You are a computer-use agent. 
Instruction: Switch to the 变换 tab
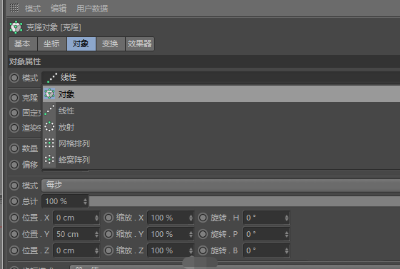tap(111, 44)
